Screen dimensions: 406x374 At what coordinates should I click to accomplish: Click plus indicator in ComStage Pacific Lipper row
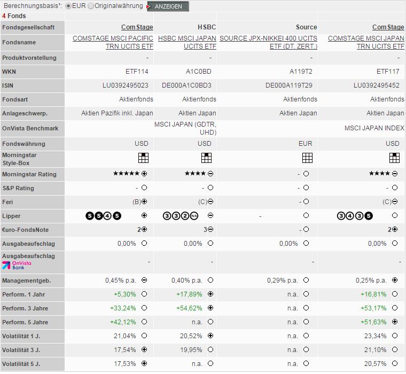coord(144,215)
